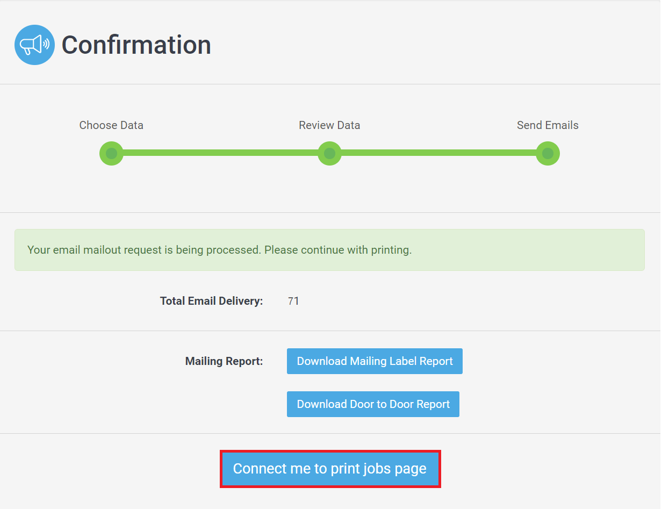Viewport: 662px width, 509px height.
Task: Click progress bar between Review Data and Send Emails
Action: (438, 153)
